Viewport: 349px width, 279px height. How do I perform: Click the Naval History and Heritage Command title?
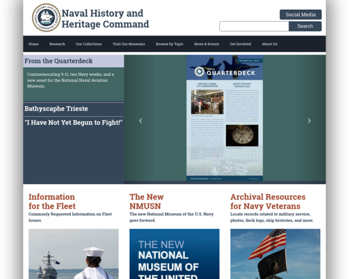[105, 19]
